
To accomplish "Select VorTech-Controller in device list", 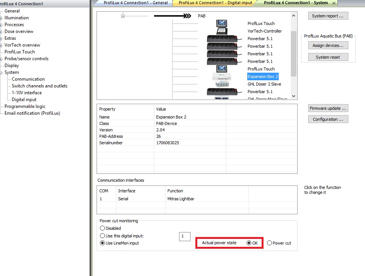I will (x=265, y=31).
